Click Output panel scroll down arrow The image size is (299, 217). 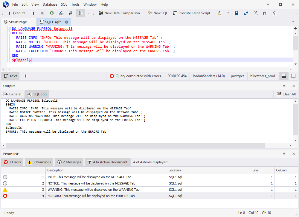pos(296,140)
